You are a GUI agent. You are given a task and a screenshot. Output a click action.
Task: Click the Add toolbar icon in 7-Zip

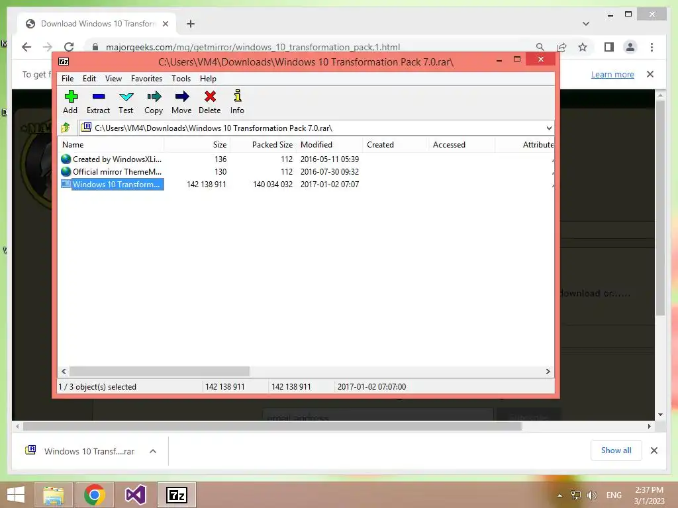pyautogui.click(x=70, y=97)
